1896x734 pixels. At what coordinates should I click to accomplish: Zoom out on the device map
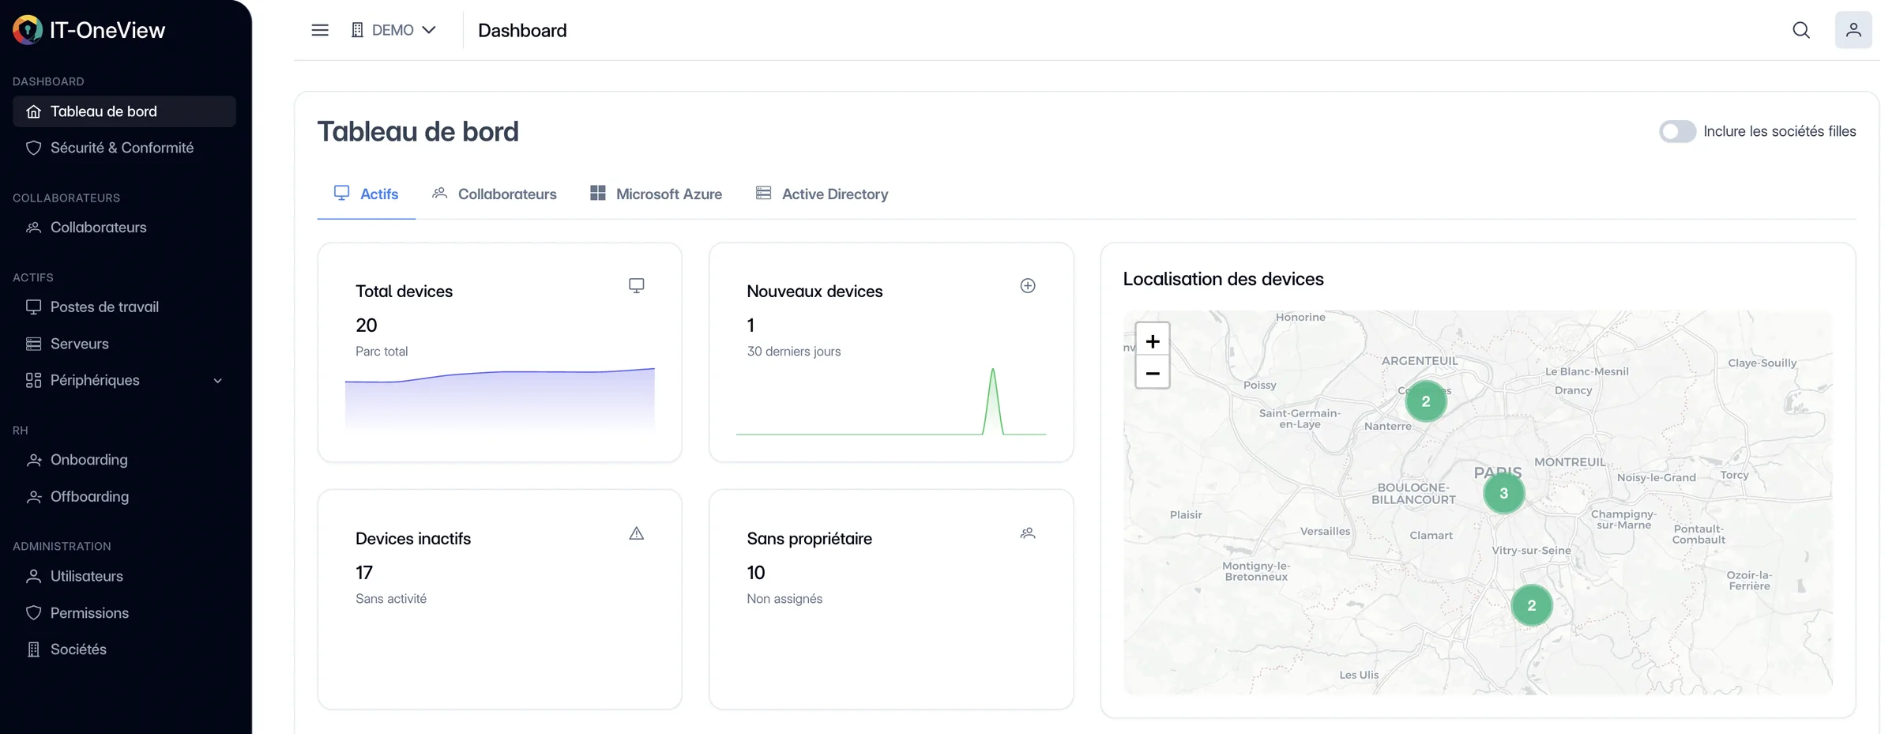point(1153,373)
